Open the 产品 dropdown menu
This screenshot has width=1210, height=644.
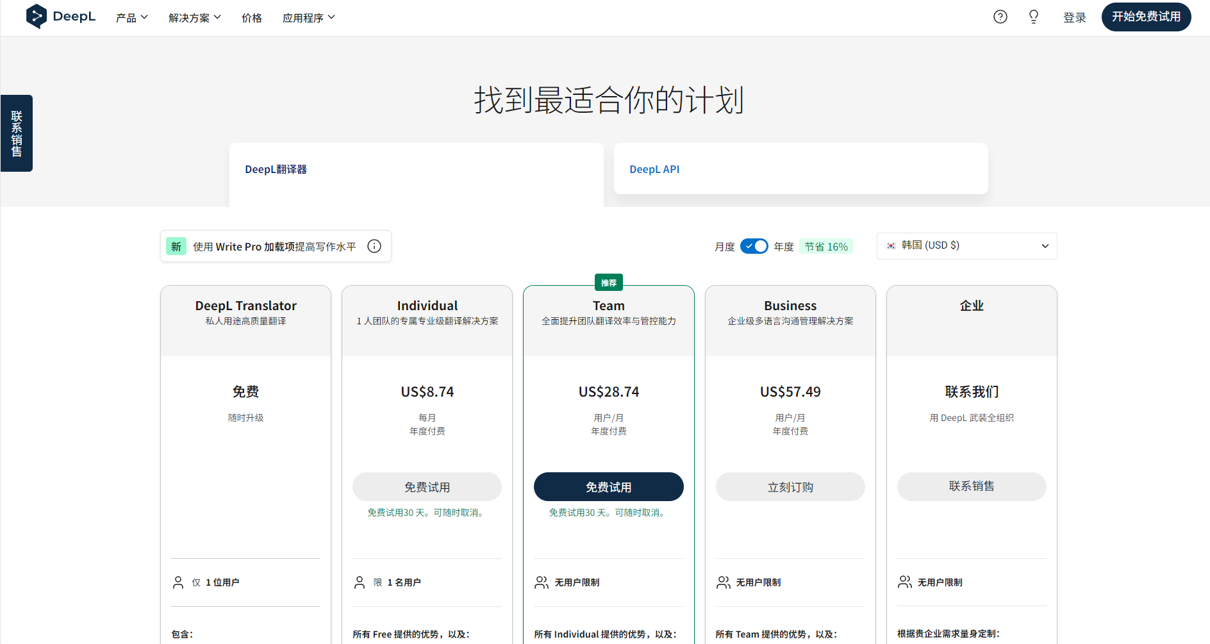131,17
